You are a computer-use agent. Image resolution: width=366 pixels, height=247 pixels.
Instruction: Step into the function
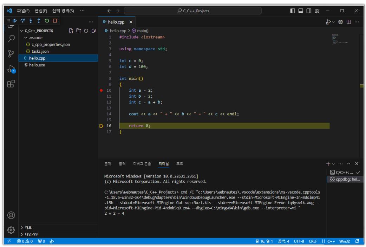pos(31,21)
